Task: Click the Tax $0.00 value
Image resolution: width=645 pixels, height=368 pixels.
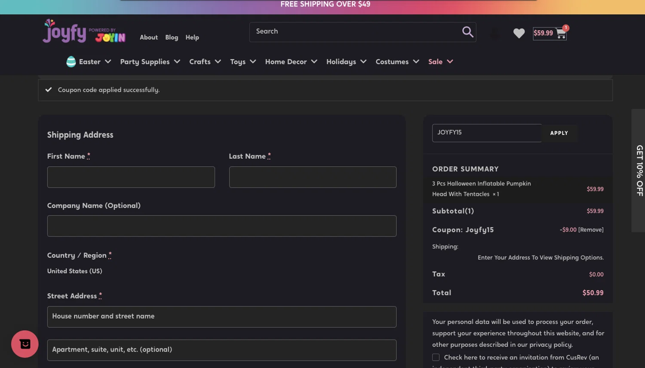Action: coord(596,275)
